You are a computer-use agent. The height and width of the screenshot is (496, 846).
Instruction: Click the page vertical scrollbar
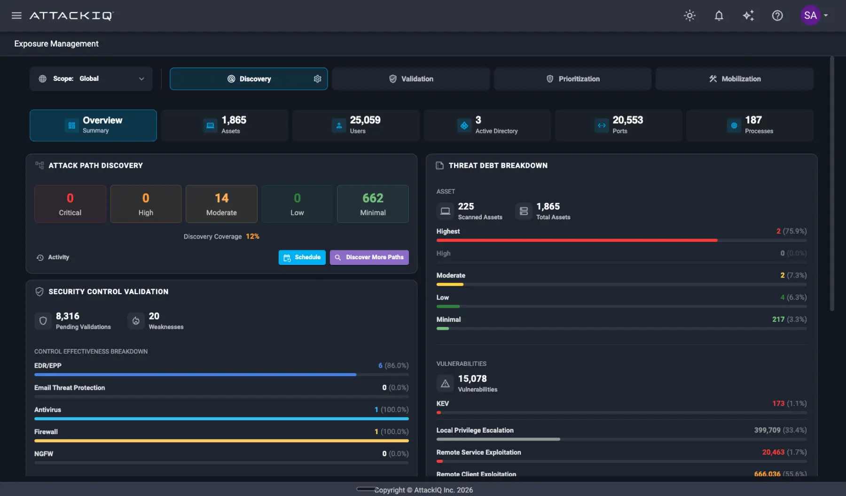832,183
